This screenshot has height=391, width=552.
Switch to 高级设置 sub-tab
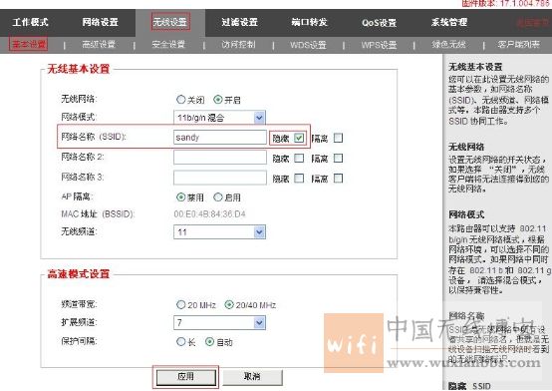tap(99, 45)
